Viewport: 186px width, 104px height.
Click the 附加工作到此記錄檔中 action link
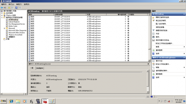(x=164, y=44)
